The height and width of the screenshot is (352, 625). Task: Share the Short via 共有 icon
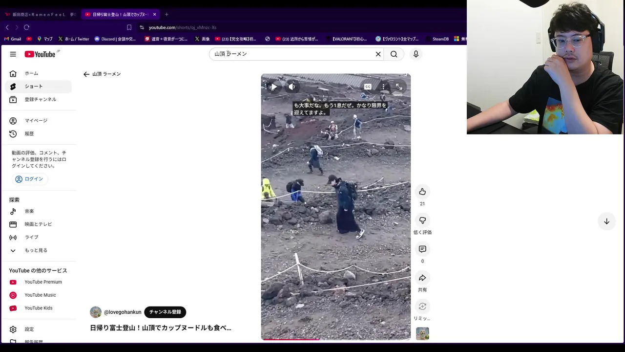[422, 278]
